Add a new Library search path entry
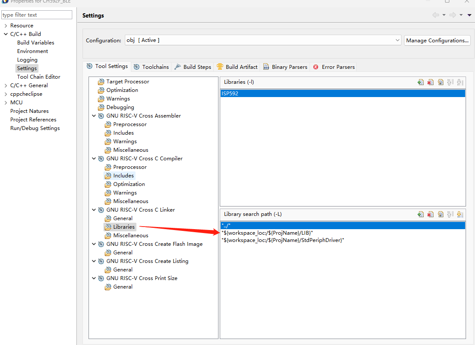The width and height of the screenshot is (475, 345). pos(421,214)
